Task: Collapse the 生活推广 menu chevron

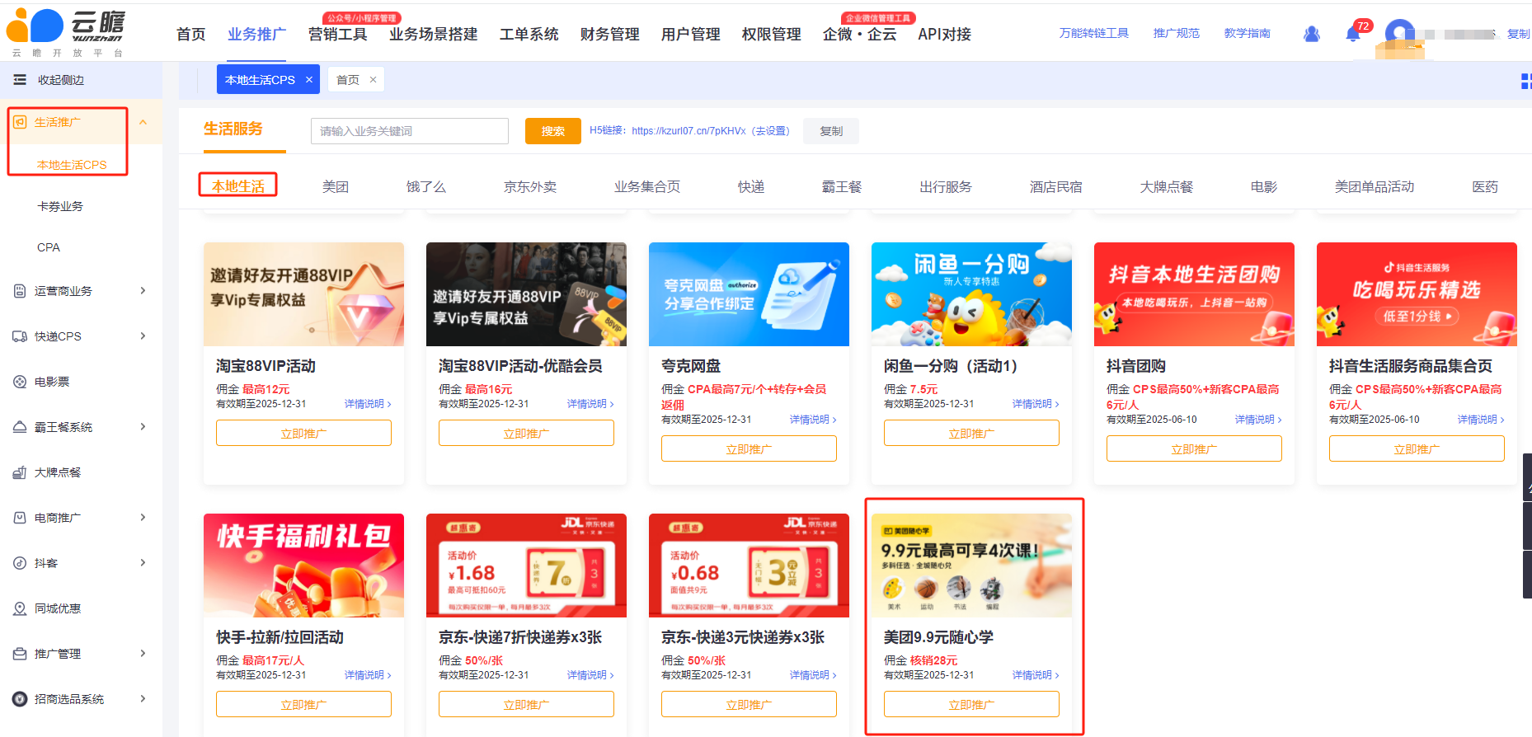Action: click(143, 122)
